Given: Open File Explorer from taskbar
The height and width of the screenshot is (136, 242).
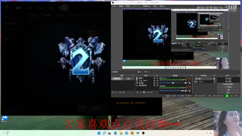Looking at the screenshot, I should pyautogui.click(x=121, y=133).
